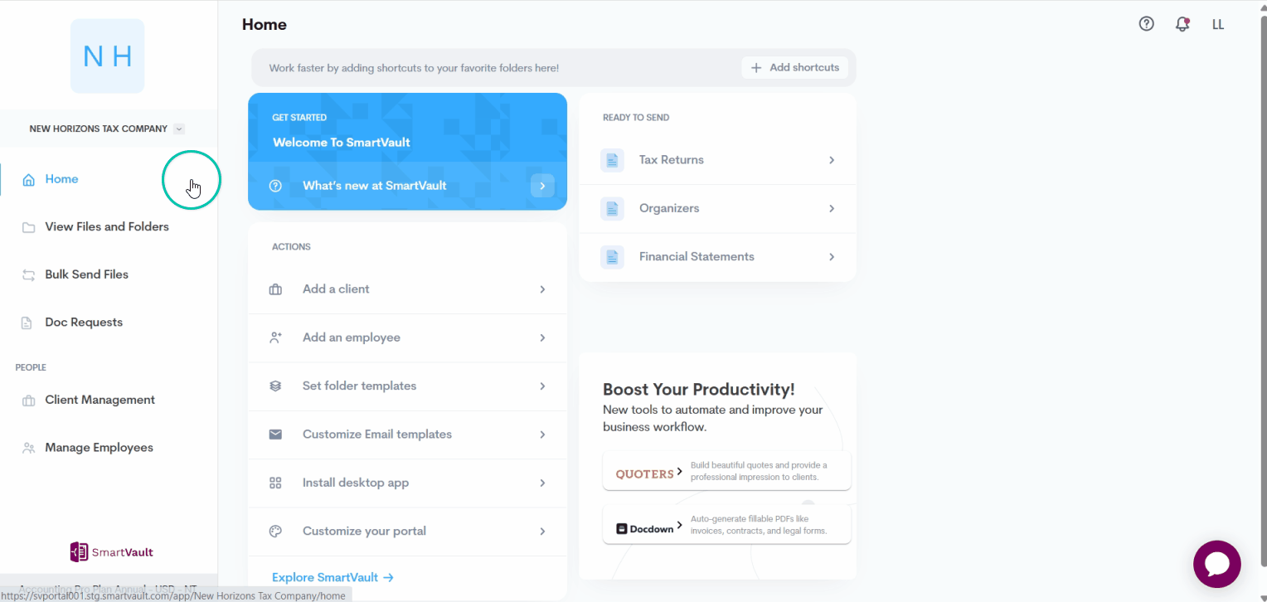Navigate to Client Management in the sidebar

coord(100,399)
